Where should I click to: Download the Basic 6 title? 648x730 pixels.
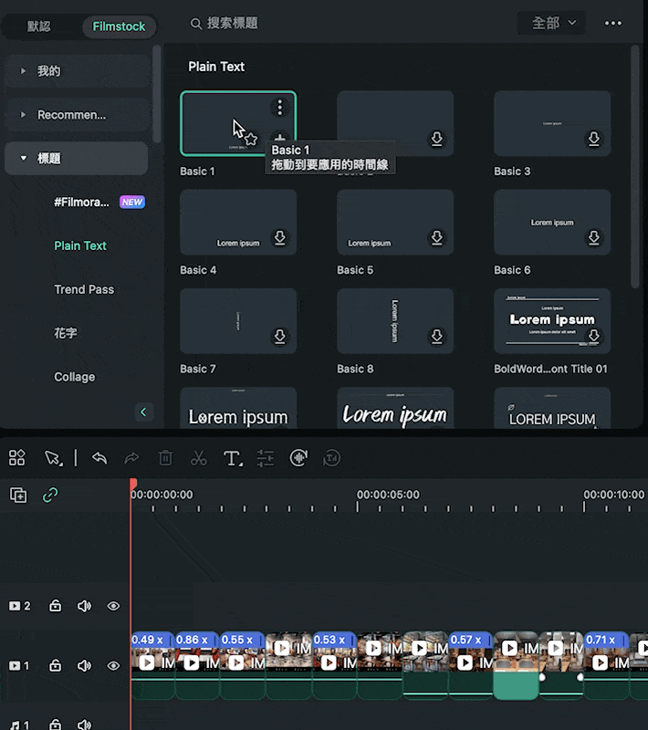coord(593,237)
